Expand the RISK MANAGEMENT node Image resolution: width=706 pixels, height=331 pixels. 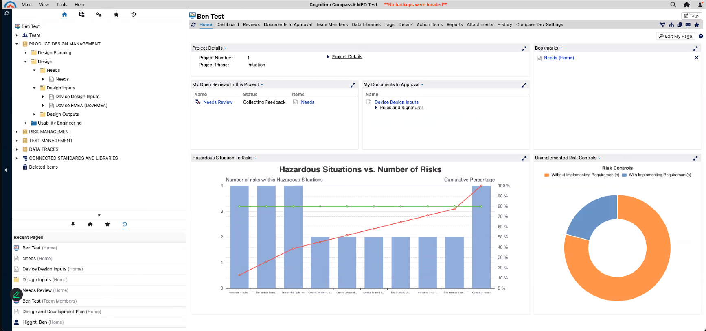point(17,132)
